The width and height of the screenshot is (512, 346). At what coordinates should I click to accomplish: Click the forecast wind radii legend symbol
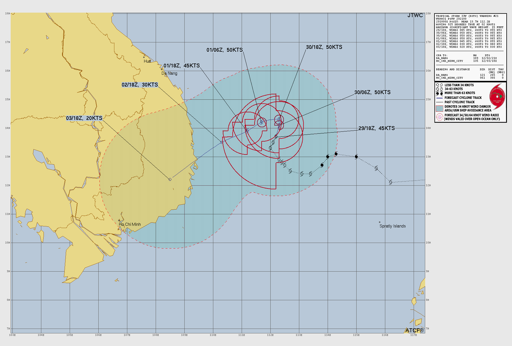tap(439, 117)
